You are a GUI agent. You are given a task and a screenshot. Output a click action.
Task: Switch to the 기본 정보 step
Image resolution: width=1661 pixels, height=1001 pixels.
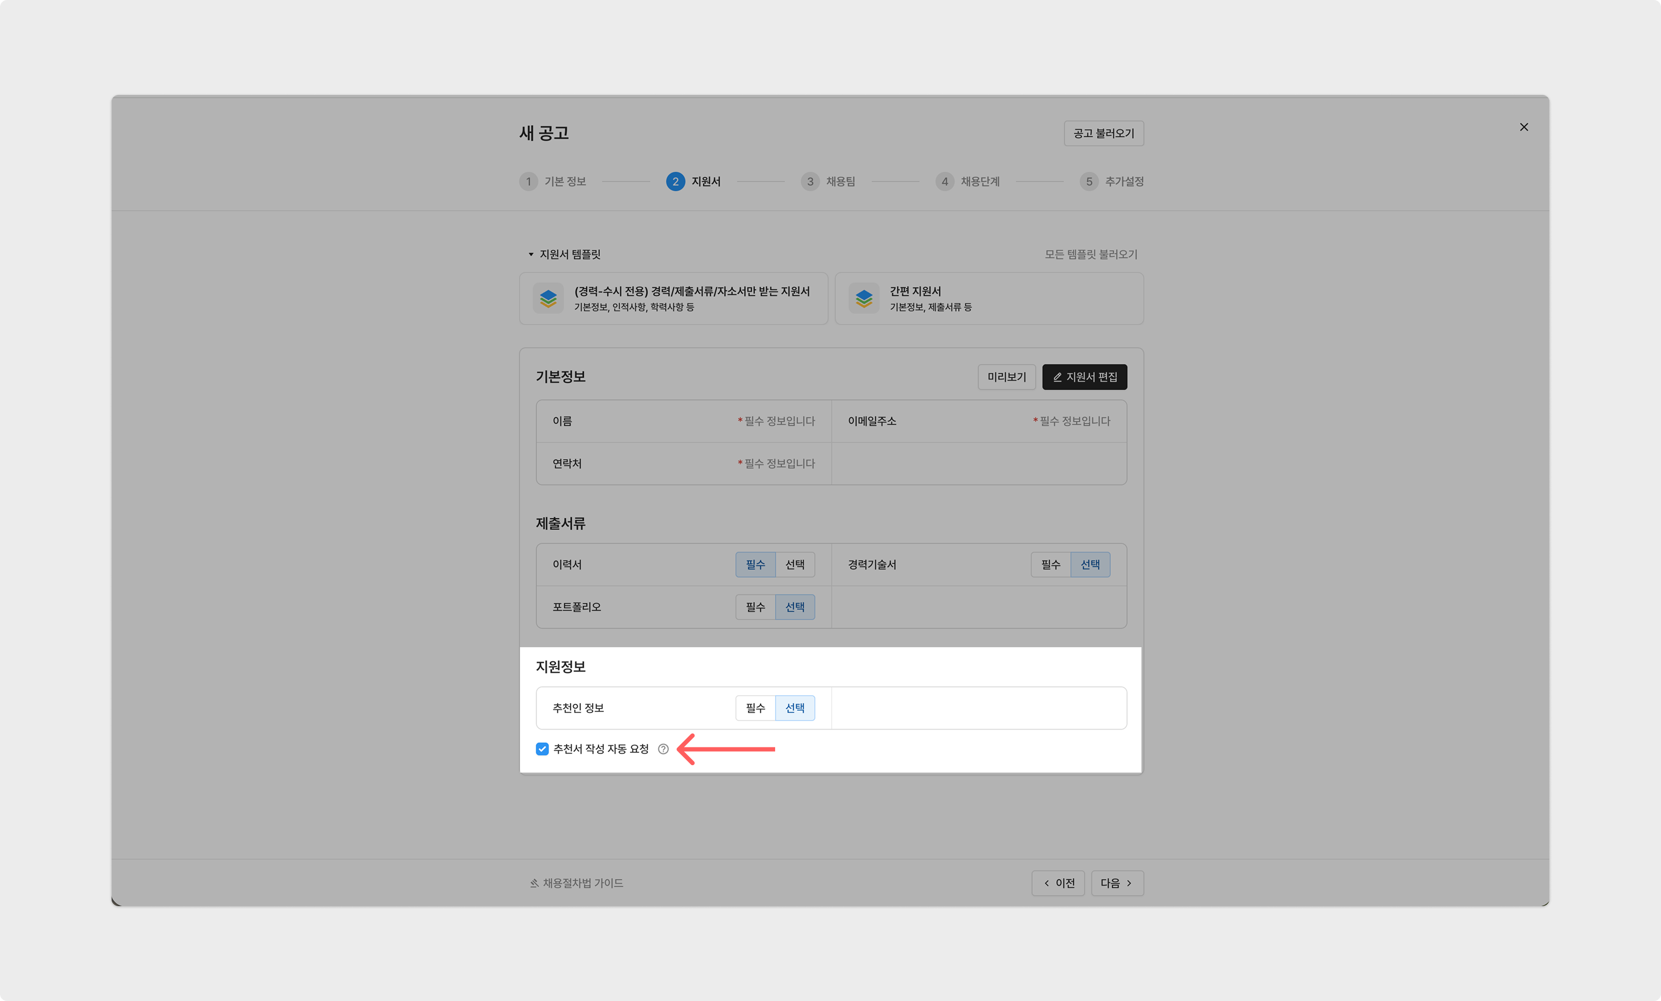click(565, 181)
